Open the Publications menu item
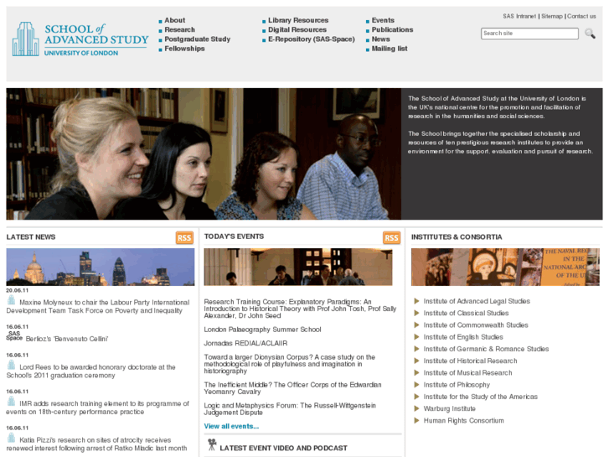609x457 pixels. (392, 29)
